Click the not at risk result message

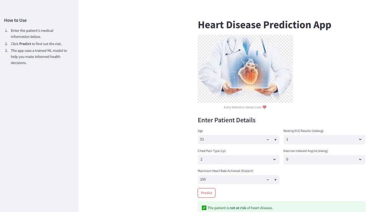click(x=239, y=208)
